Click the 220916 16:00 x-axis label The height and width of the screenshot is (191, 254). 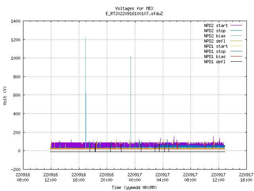(79, 177)
